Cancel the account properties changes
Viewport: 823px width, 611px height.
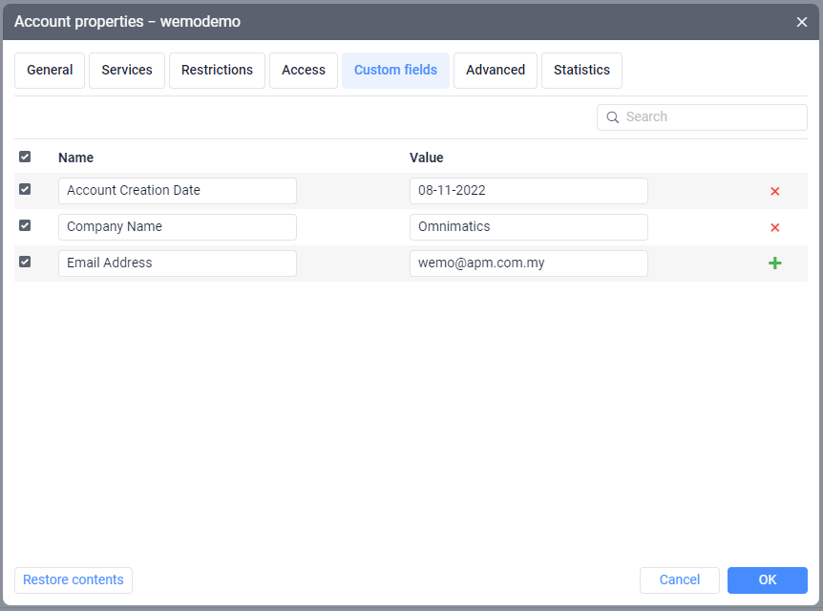click(679, 580)
